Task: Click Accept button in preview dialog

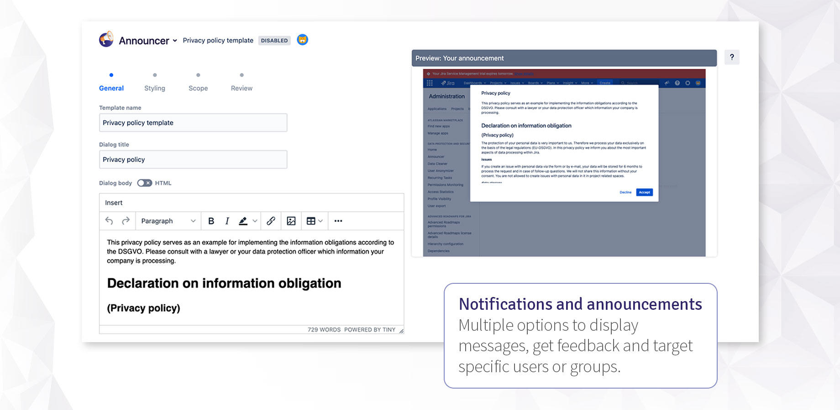Action: click(644, 192)
